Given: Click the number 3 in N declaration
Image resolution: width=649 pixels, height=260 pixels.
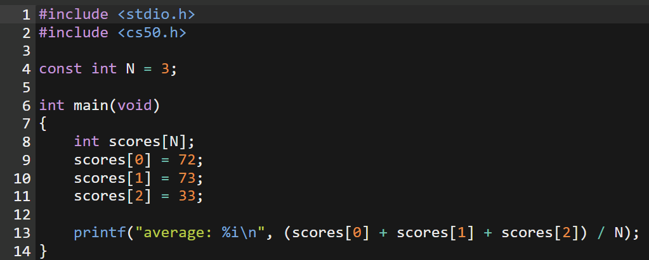Looking at the screenshot, I should pos(165,69).
